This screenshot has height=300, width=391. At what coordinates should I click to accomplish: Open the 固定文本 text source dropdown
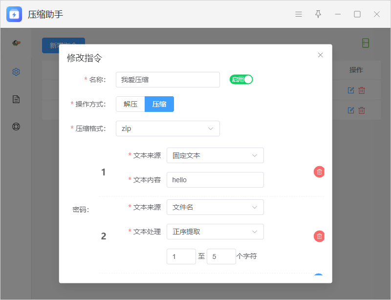(215, 155)
